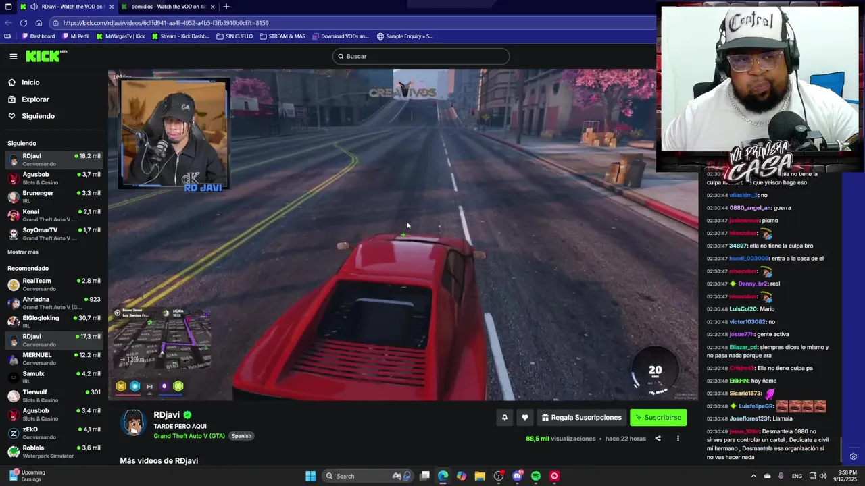The image size is (865, 486).
Task: Open Stream - Kick Dashboard bookmark
Action: coord(180,36)
